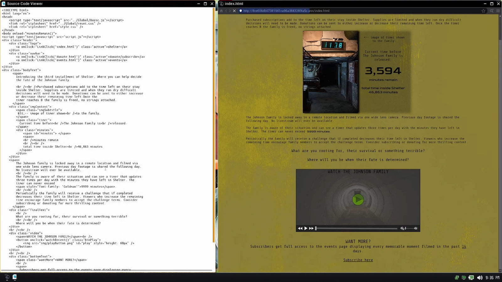The image size is (502, 282).
Task: Stop loading the index.html page
Action: (234, 11)
